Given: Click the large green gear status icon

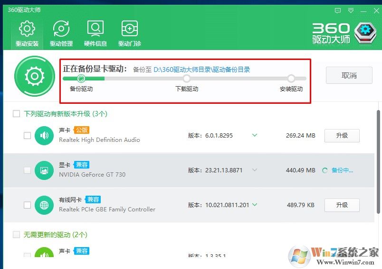Looking at the screenshot, I should [35, 76].
